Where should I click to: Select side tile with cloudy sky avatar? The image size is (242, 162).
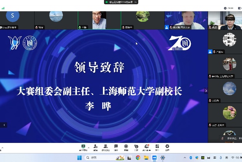225,91
